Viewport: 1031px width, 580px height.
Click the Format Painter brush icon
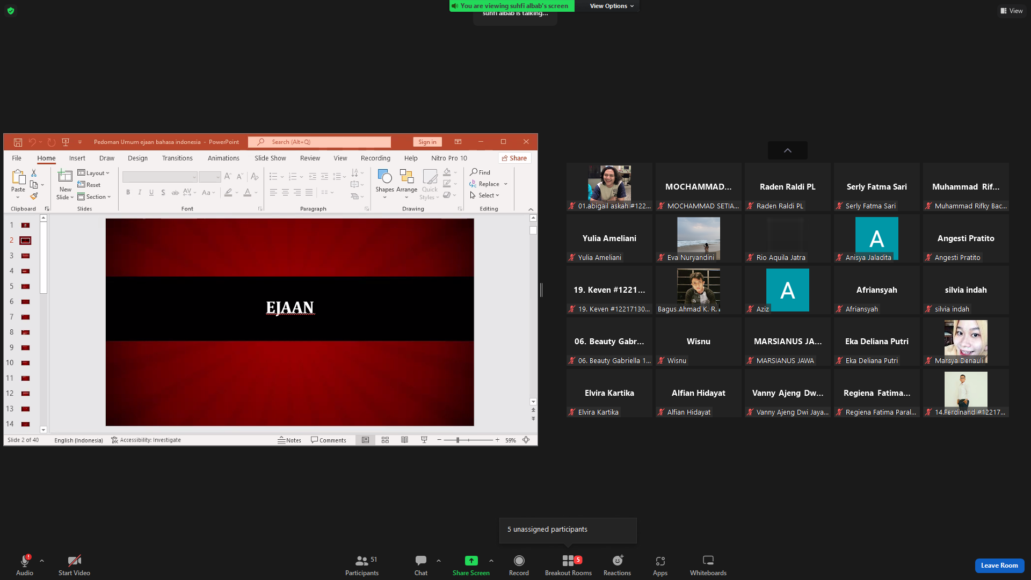[x=34, y=196]
